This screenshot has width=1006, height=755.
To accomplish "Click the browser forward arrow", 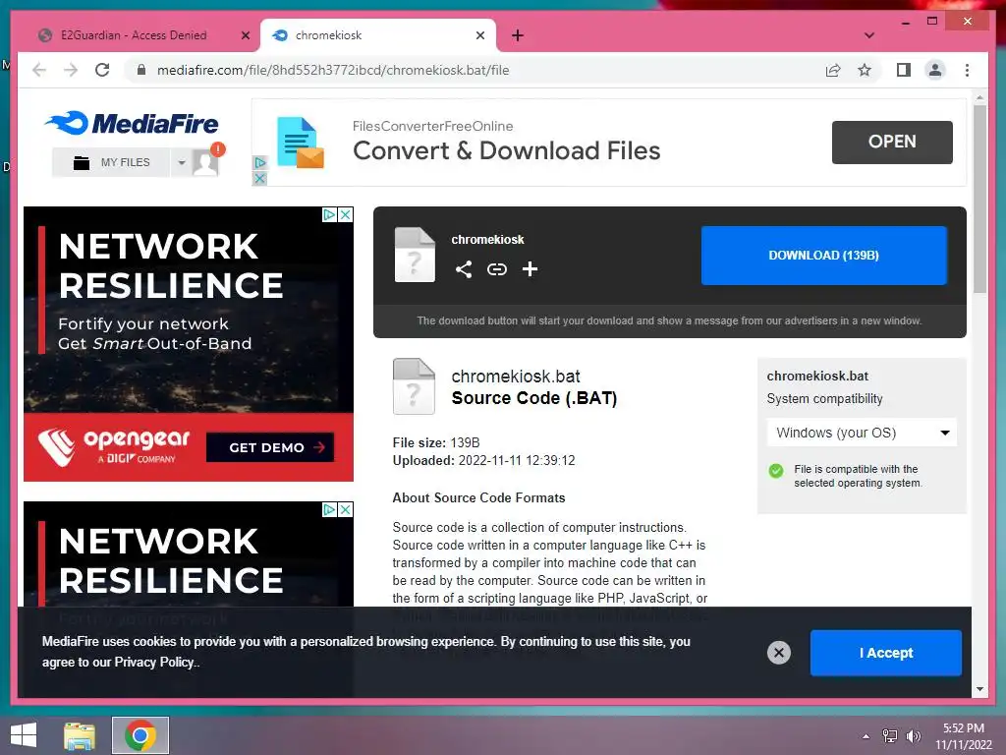I will pos(71,70).
